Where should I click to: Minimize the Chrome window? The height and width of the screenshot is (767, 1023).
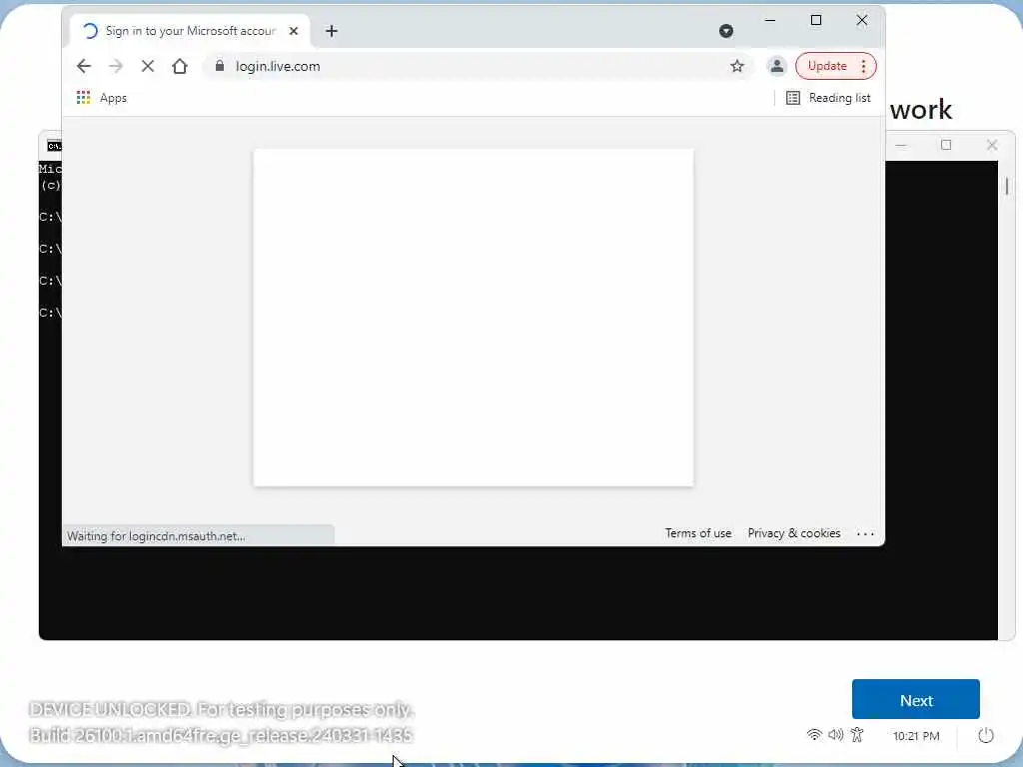click(x=770, y=20)
